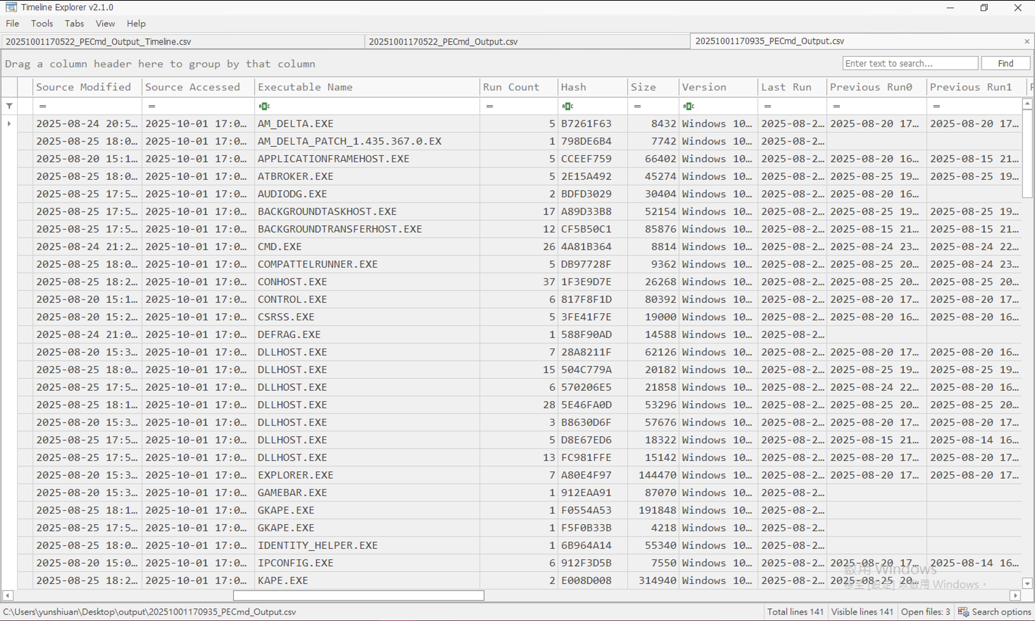Viewport: 1035px width, 621px height.
Task: Click Hash column filter ABC icon
Action: tap(567, 106)
